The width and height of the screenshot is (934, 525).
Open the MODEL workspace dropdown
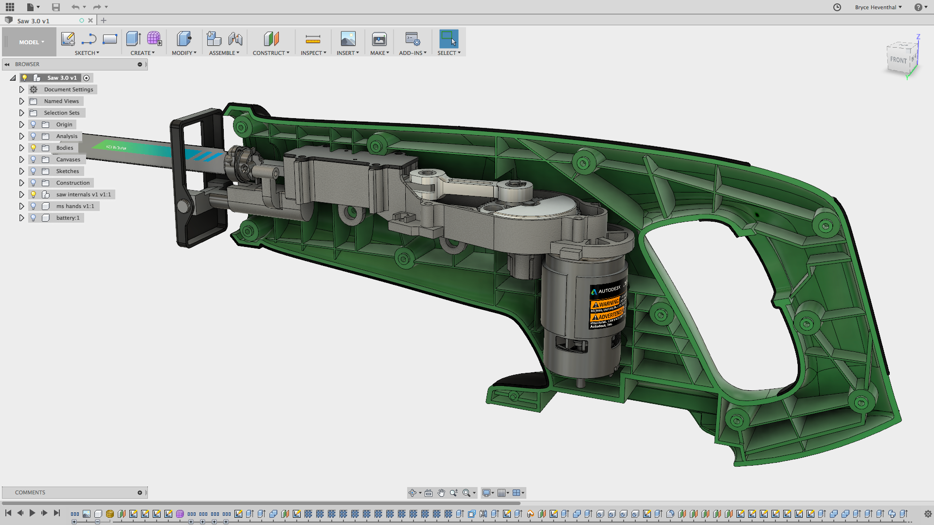tap(31, 42)
